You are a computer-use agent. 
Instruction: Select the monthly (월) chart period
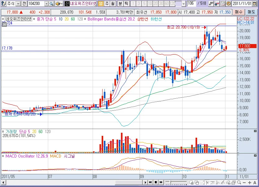113,4
